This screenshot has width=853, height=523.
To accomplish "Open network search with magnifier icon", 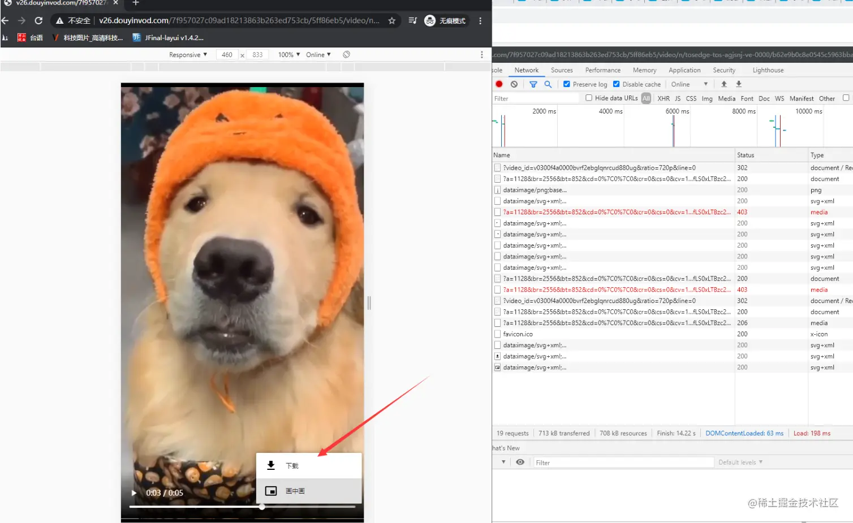I will point(548,84).
